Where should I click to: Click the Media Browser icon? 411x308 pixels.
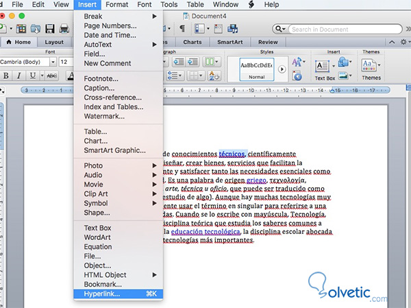pyautogui.click(x=232, y=28)
